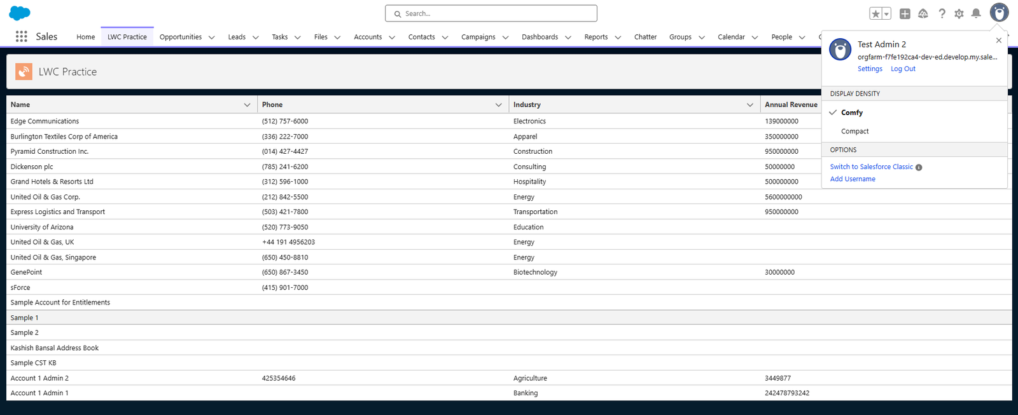Open the Setup gear icon
This screenshot has width=1018, height=415.
coord(959,13)
